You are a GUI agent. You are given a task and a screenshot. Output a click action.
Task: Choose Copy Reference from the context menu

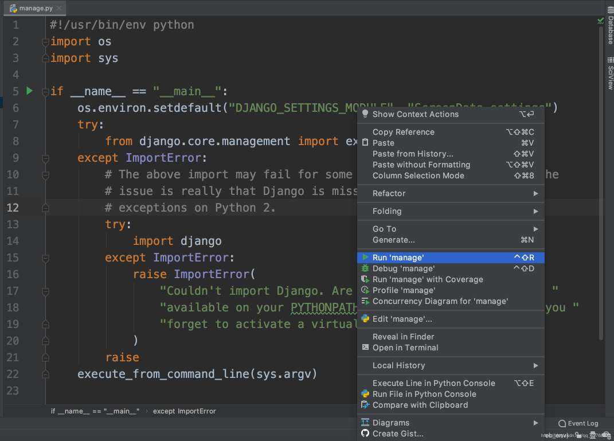pyautogui.click(x=451, y=132)
